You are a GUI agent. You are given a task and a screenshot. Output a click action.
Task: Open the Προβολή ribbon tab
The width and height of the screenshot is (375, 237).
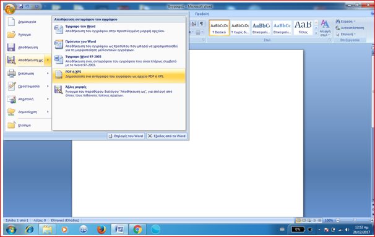click(202, 14)
